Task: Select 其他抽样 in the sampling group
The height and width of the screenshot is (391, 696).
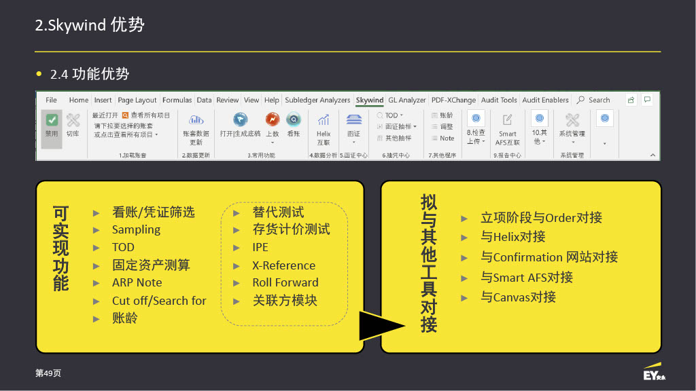Action: 394,138
